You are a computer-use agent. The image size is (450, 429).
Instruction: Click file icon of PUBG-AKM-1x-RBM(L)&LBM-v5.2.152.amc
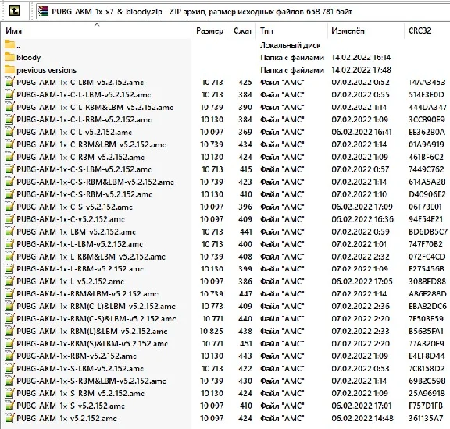coord(9,331)
